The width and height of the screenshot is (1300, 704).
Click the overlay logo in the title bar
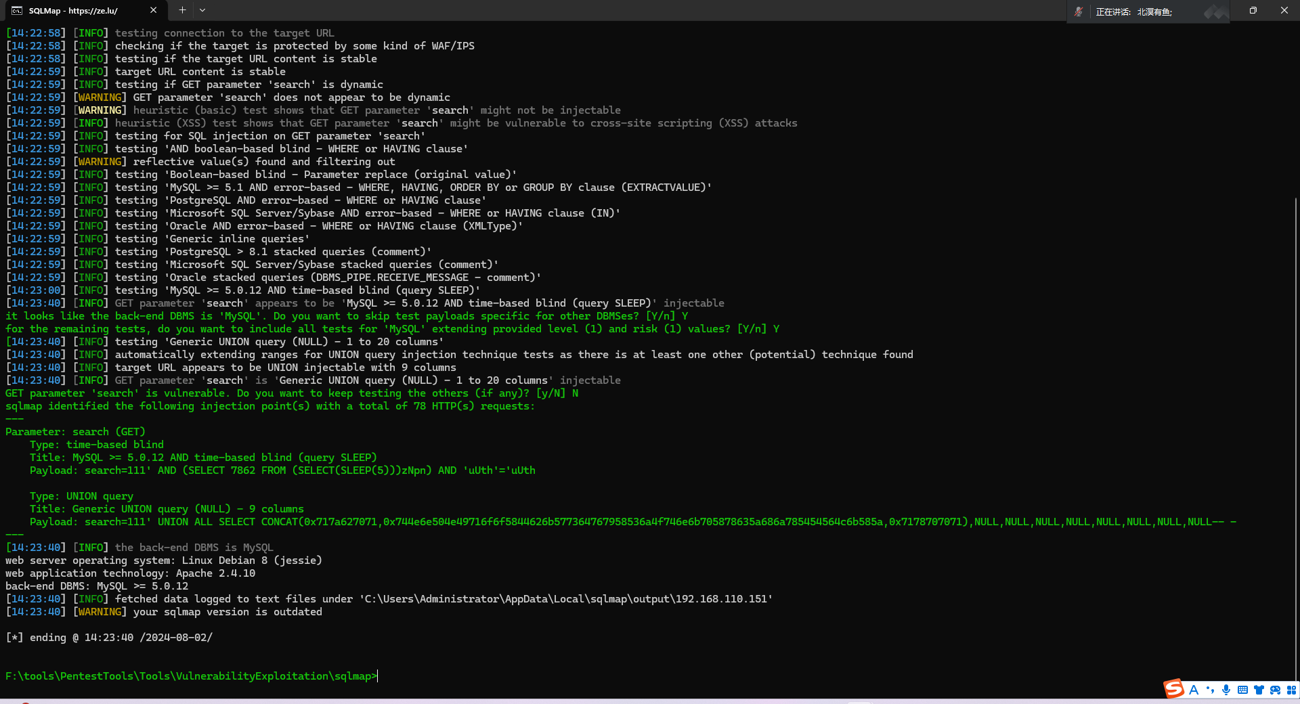(1215, 12)
